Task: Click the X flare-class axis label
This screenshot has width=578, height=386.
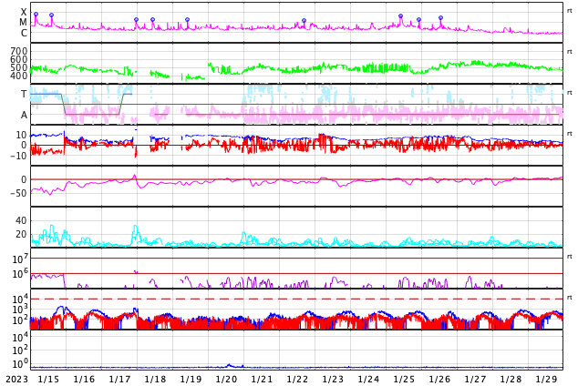Action: pyautogui.click(x=24, y=12)
